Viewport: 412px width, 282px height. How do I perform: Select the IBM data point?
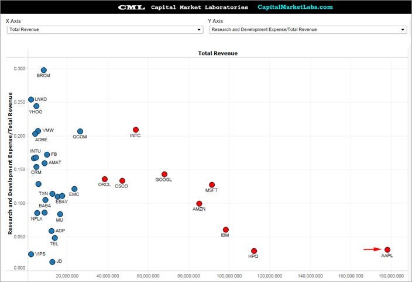226,230
